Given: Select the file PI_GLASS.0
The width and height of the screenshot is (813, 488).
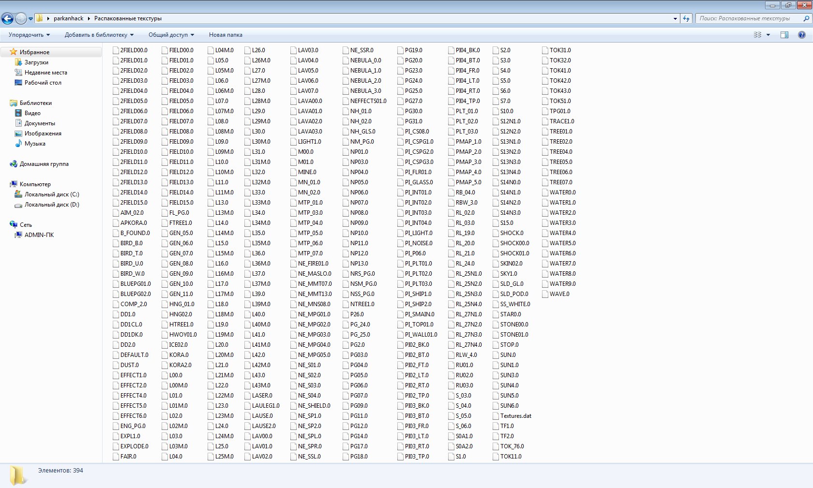Looking at the screenshot, I should [x=415, y=182].
